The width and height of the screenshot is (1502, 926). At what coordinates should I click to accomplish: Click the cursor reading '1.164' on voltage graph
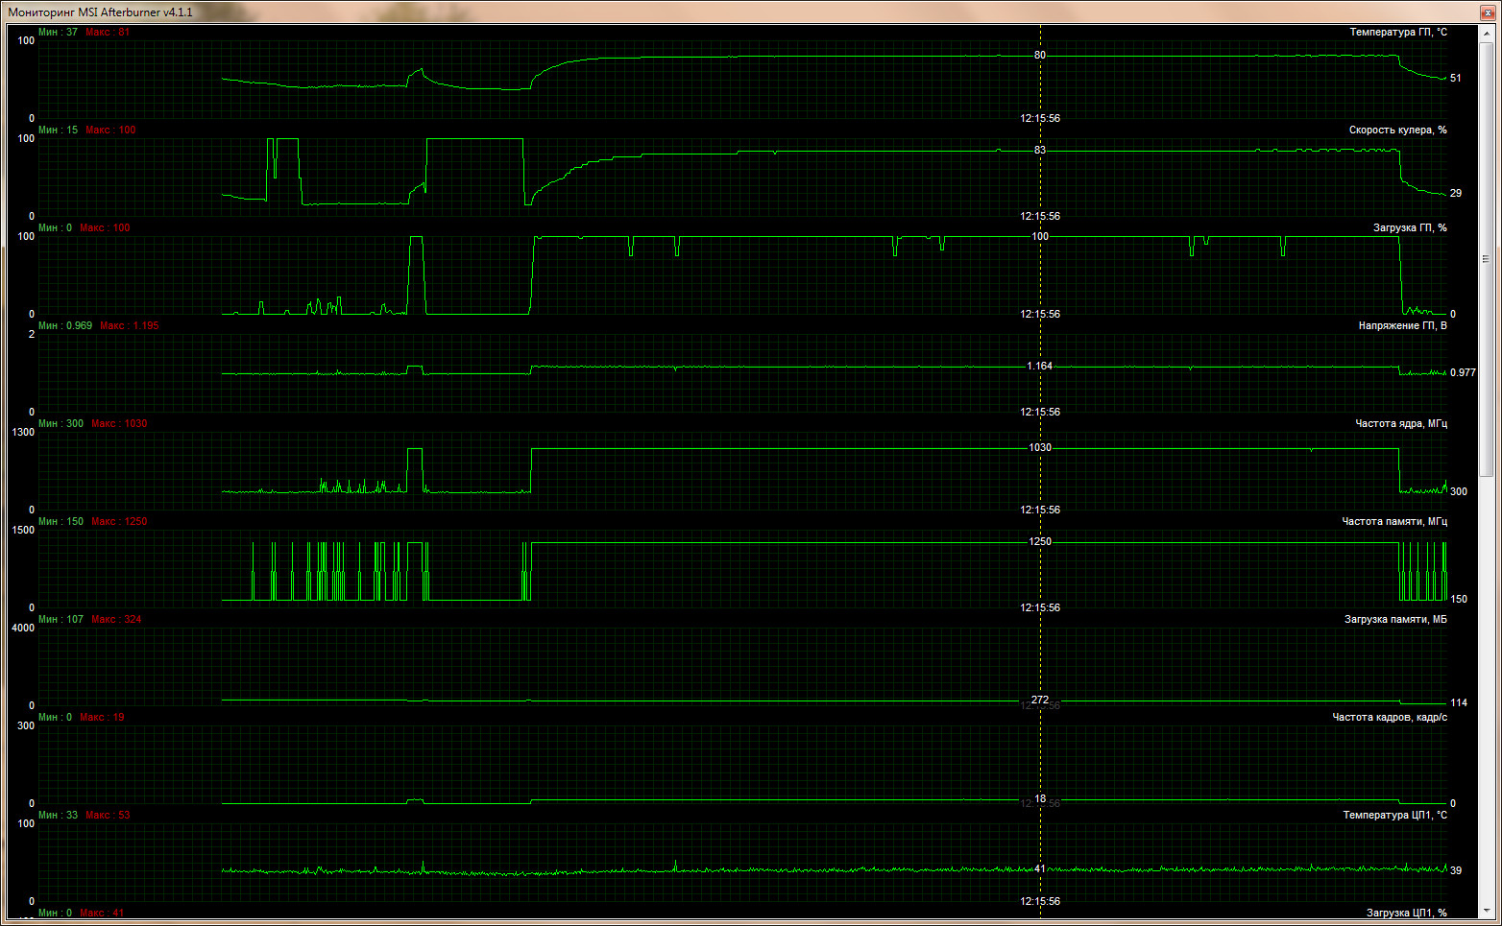(1040, 367)
